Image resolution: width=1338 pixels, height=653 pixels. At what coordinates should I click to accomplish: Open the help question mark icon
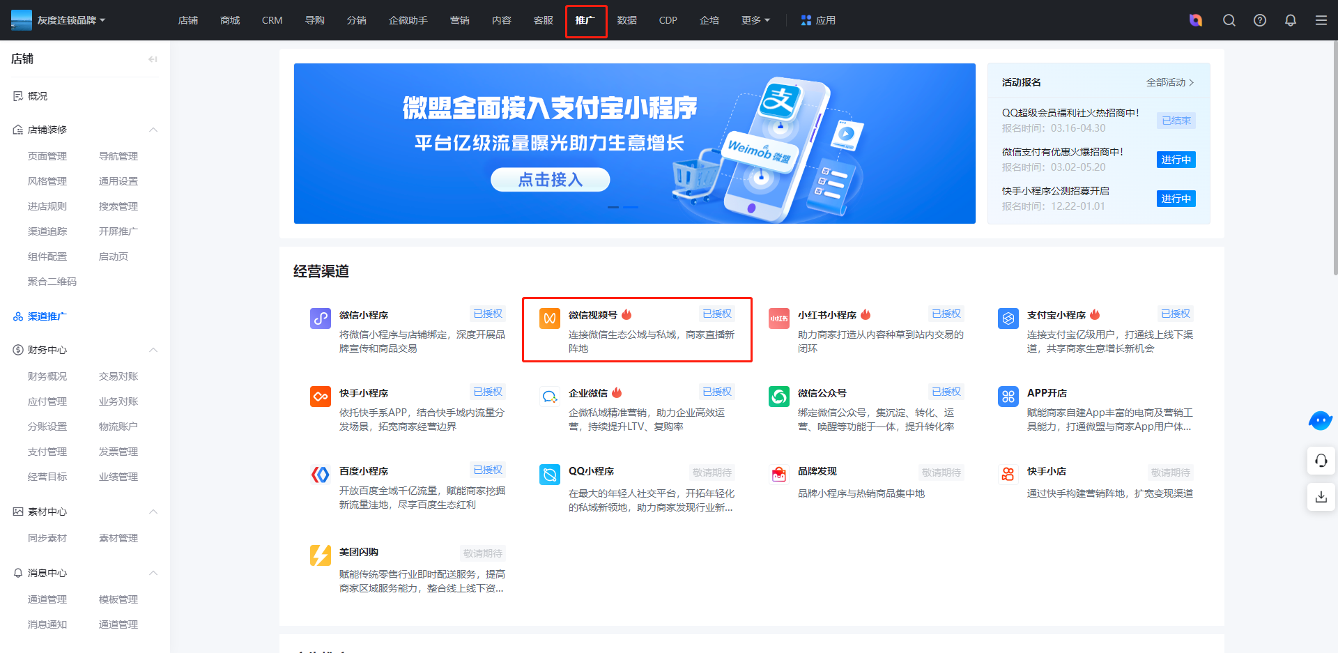1260,20
